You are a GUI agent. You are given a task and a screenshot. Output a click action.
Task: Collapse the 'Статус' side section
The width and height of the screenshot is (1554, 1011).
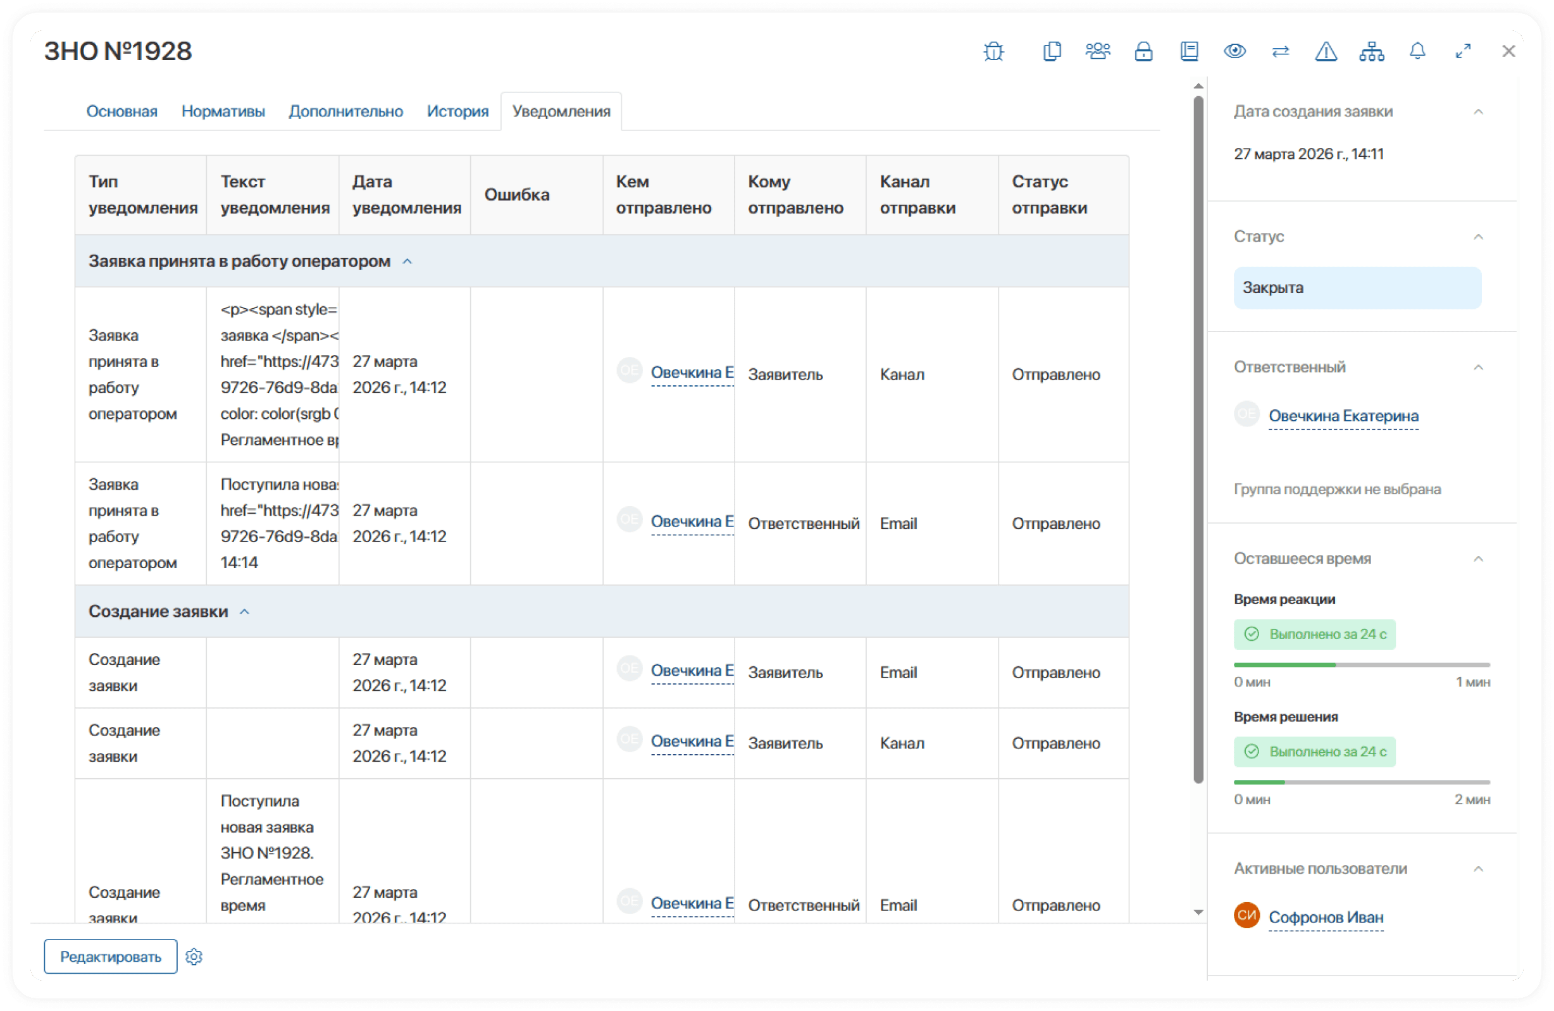click(x=1478, y=237)
